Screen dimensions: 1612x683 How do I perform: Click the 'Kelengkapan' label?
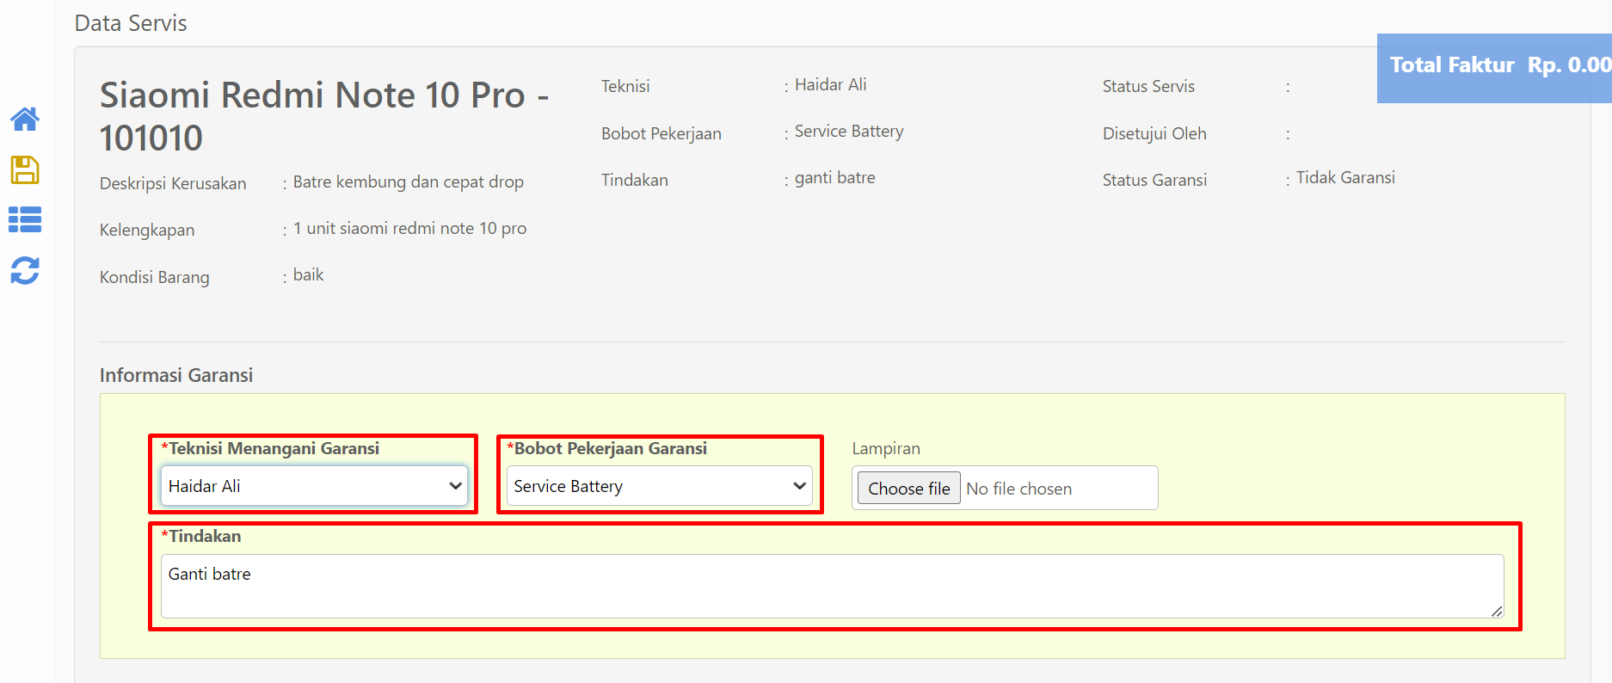pyautogui.click(x=147, y=230)
